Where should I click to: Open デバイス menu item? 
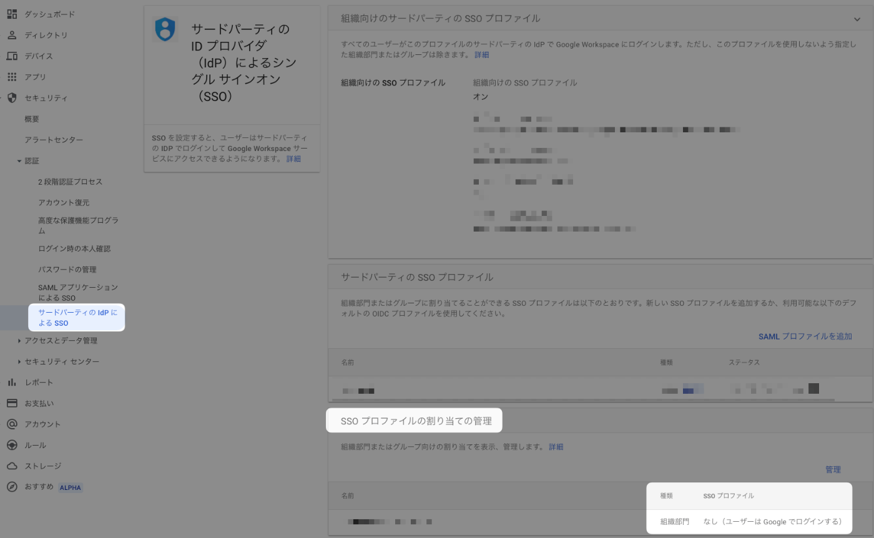coord(39,56)
